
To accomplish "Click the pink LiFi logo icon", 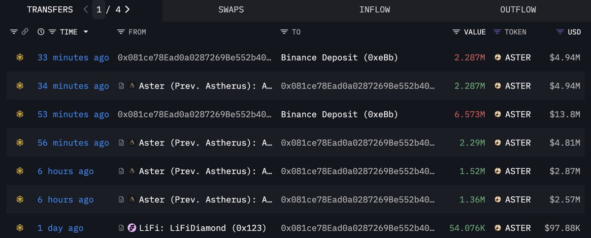I will click(131, 228).
